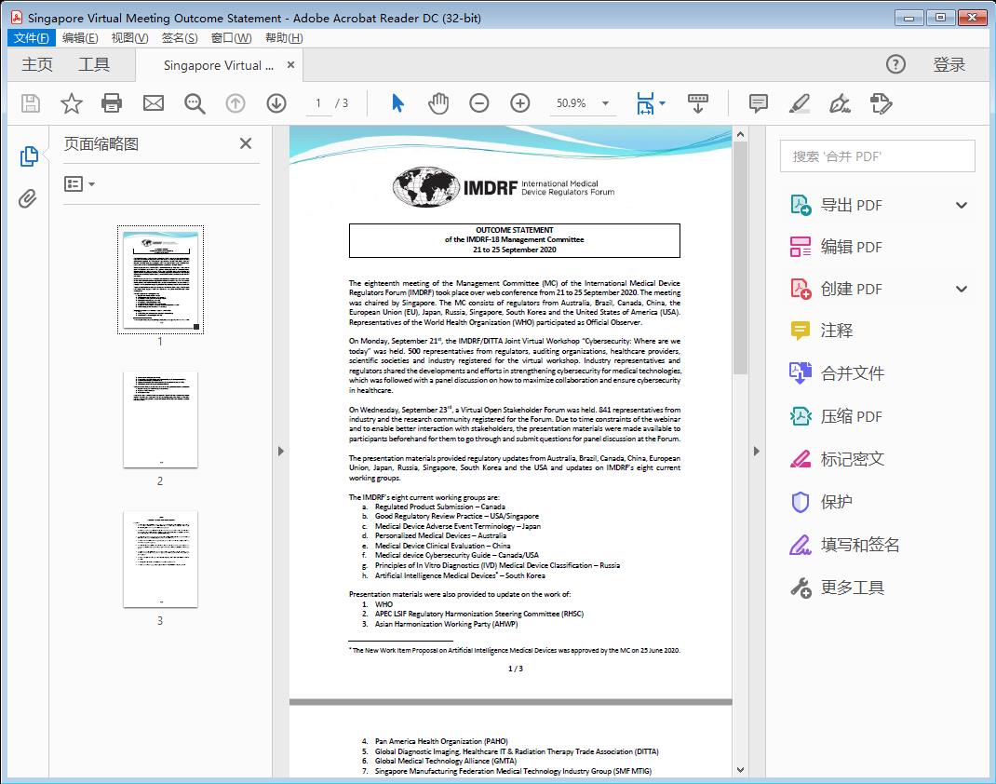Image resolution: width=996 pixels, height=784 pixels.
Task: Select the page 2 thumbnail
Action: point(159,418)
